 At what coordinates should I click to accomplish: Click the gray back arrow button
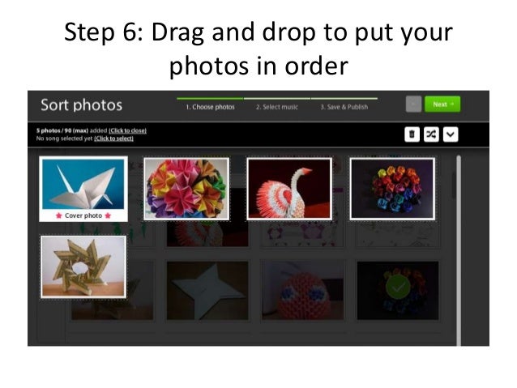(x=413, y=104)
